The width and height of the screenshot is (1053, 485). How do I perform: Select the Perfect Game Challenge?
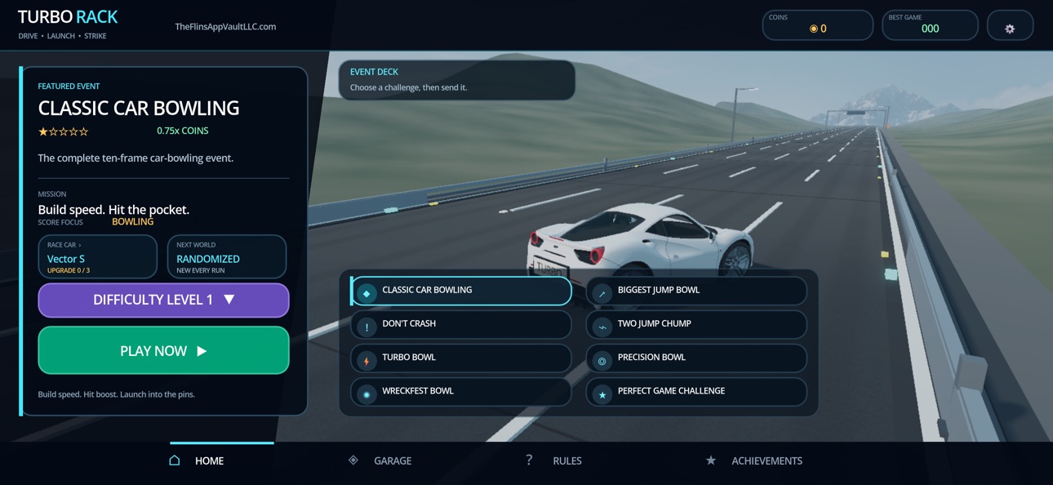tap(696, 391)
